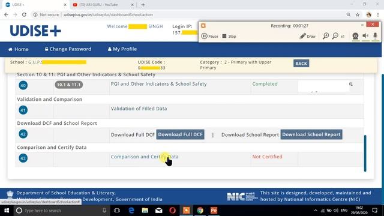Toggle the recorder webcam
Screen dimensions: 384x216
point(355,36)
